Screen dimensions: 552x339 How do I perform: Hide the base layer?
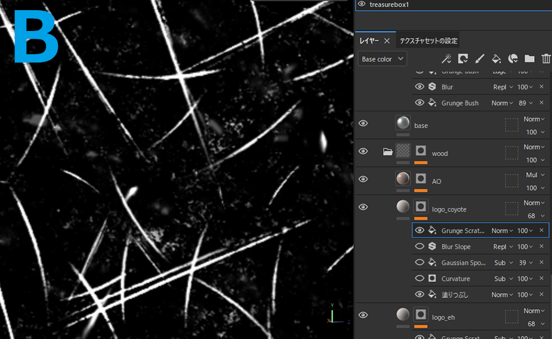coord(363,123)
